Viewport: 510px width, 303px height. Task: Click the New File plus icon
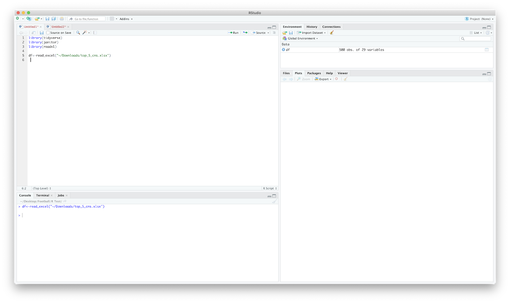(18, 19)
